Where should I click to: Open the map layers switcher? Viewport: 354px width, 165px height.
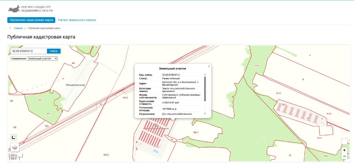[x=15, y=147]
